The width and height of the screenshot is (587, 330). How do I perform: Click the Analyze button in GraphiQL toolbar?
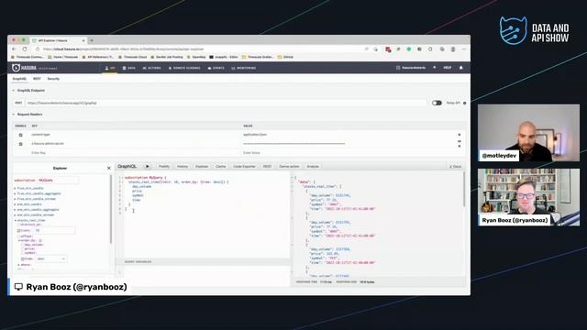click(313, 167)
